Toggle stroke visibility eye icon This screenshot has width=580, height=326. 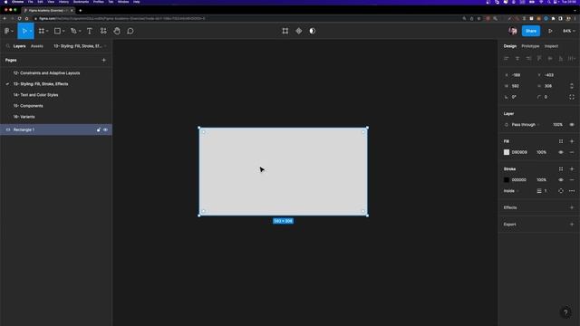coord(561,180)
